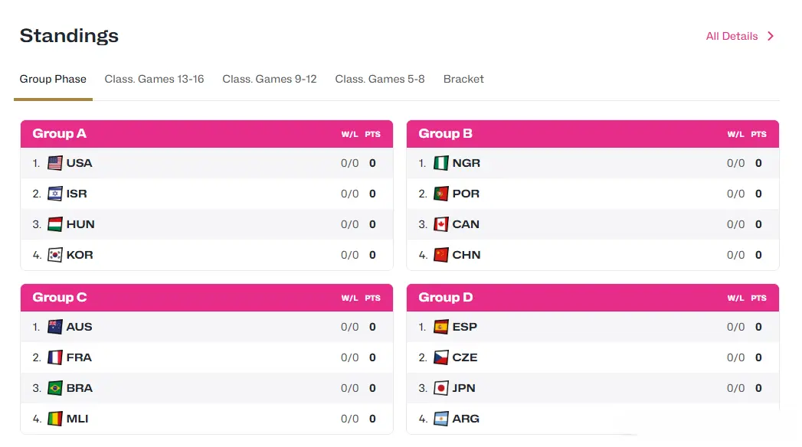The image size is (802, 447).
Task: Click the Spain flag in Group D
Action: pos(441,327)
